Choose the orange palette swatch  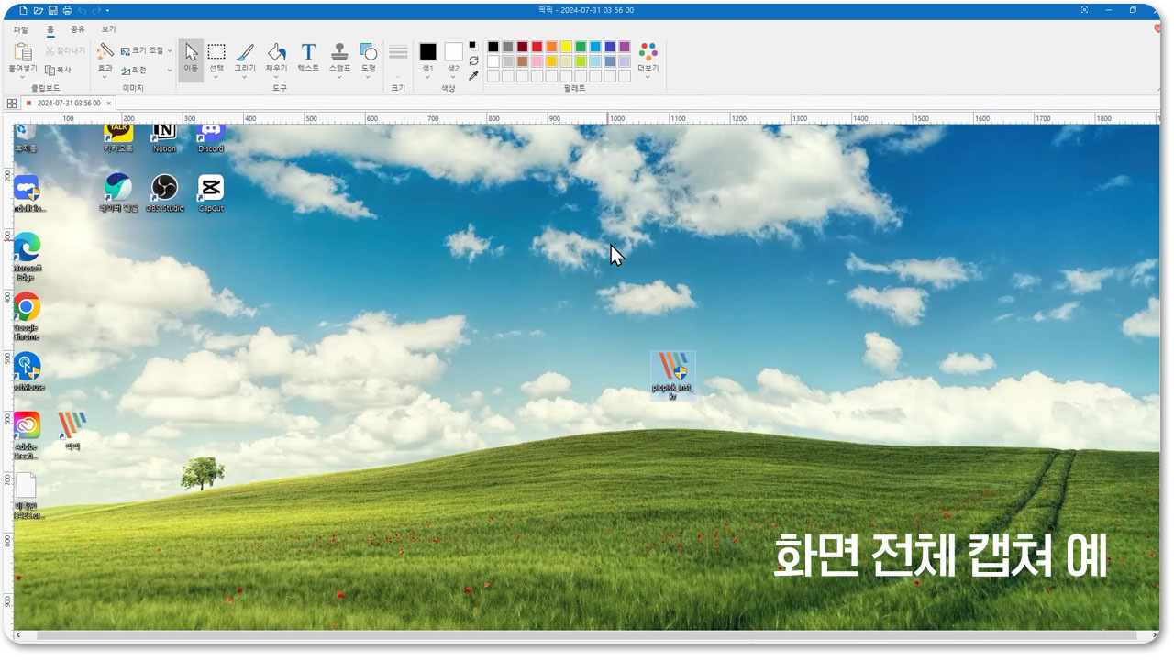(551, 47)
